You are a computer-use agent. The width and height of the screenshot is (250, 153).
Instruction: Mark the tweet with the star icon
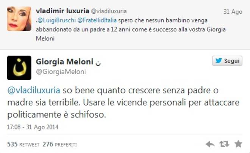238,144
